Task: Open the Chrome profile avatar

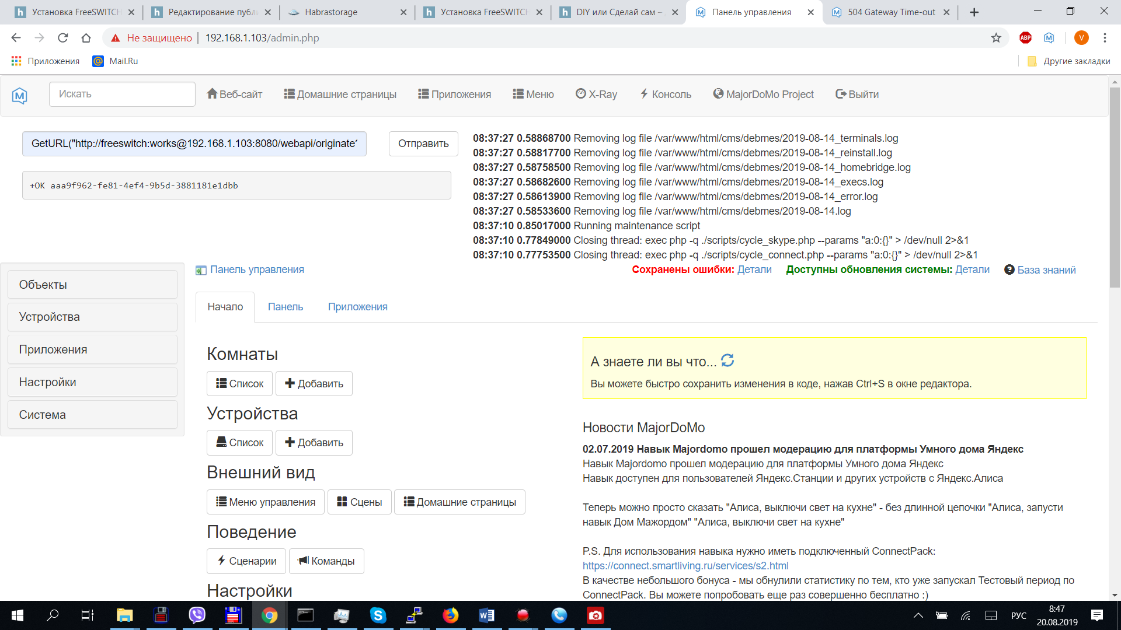Action: tap(1081, 38)
